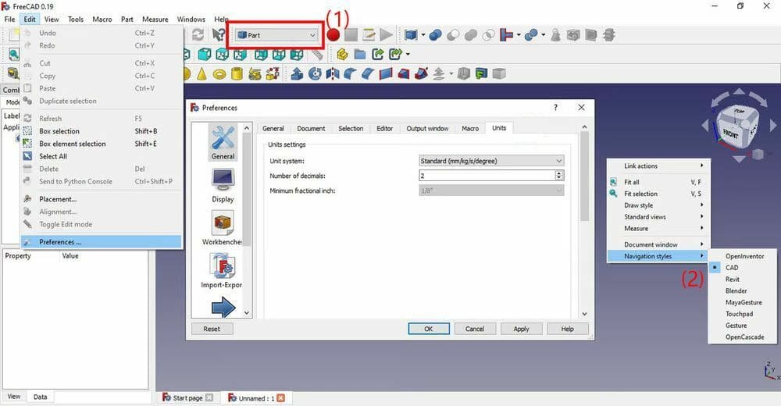
Task: Open the Make link tools dropdown arrow
Action: click(x=408, y=54)
